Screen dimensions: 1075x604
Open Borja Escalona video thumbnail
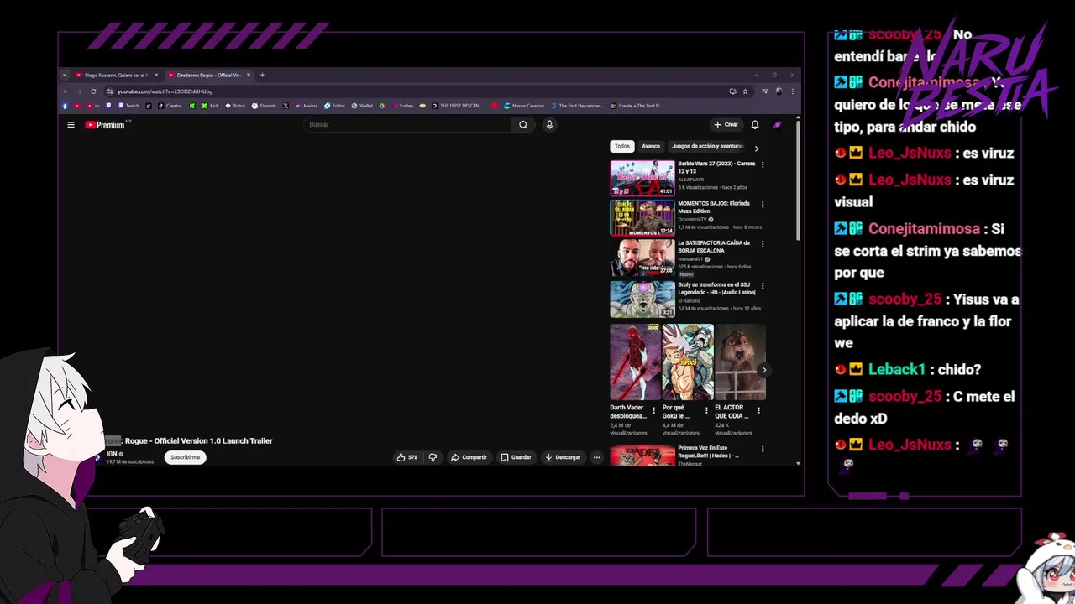coord(642,258)
